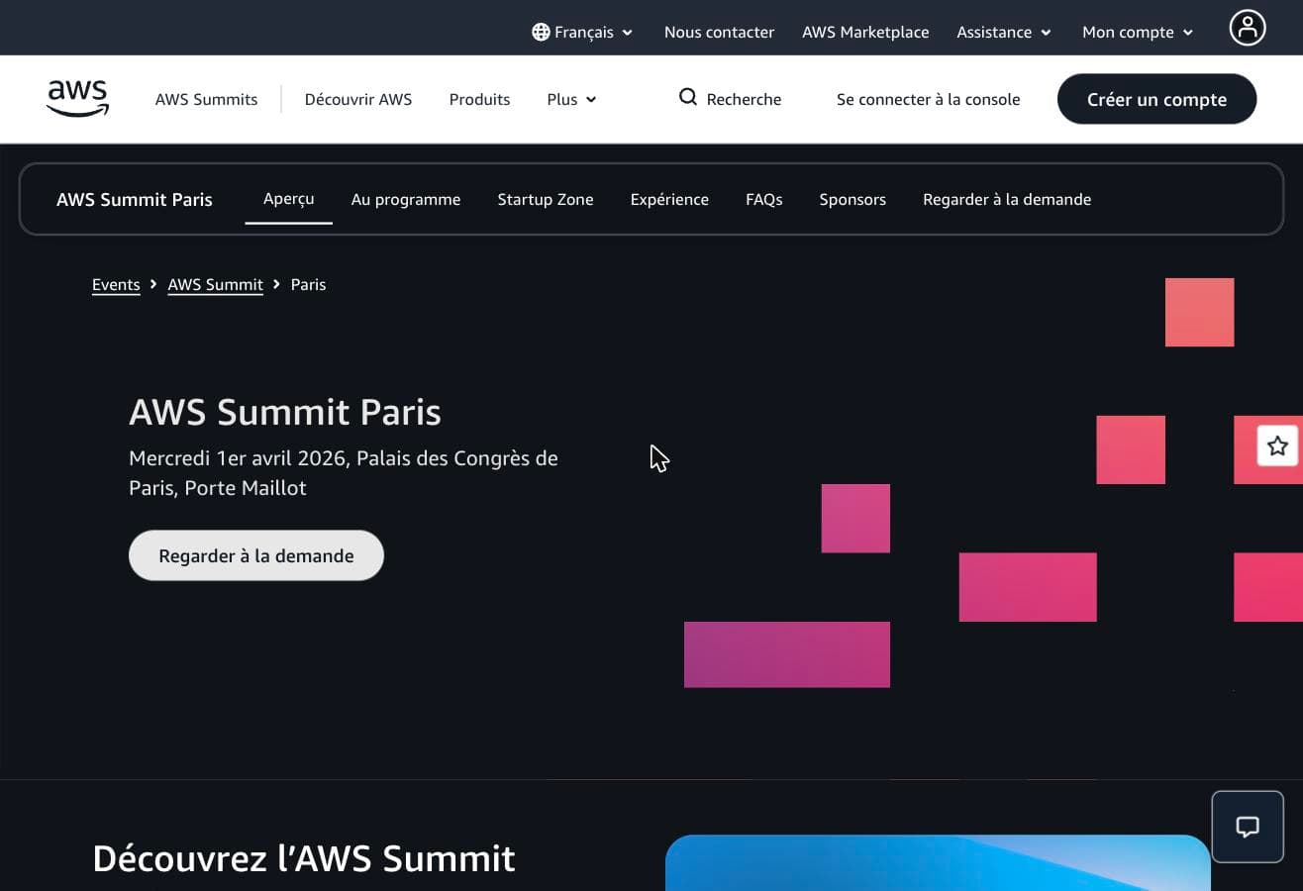Click the AWS Summit Paris heading
This screenshot has width=1303, height=891.
click(x=285, y=412)
